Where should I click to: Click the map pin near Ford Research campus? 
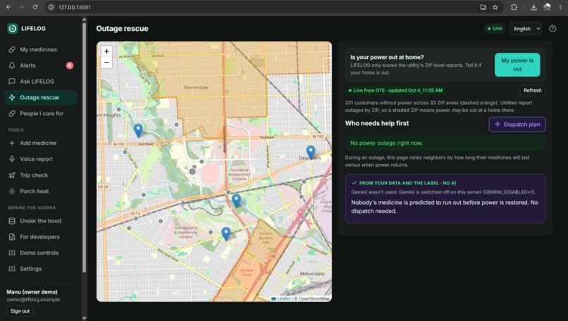(x=226, y=234)
